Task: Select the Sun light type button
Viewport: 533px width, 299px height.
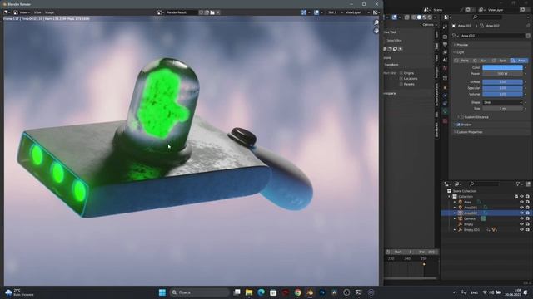Action: coord(481,61)
